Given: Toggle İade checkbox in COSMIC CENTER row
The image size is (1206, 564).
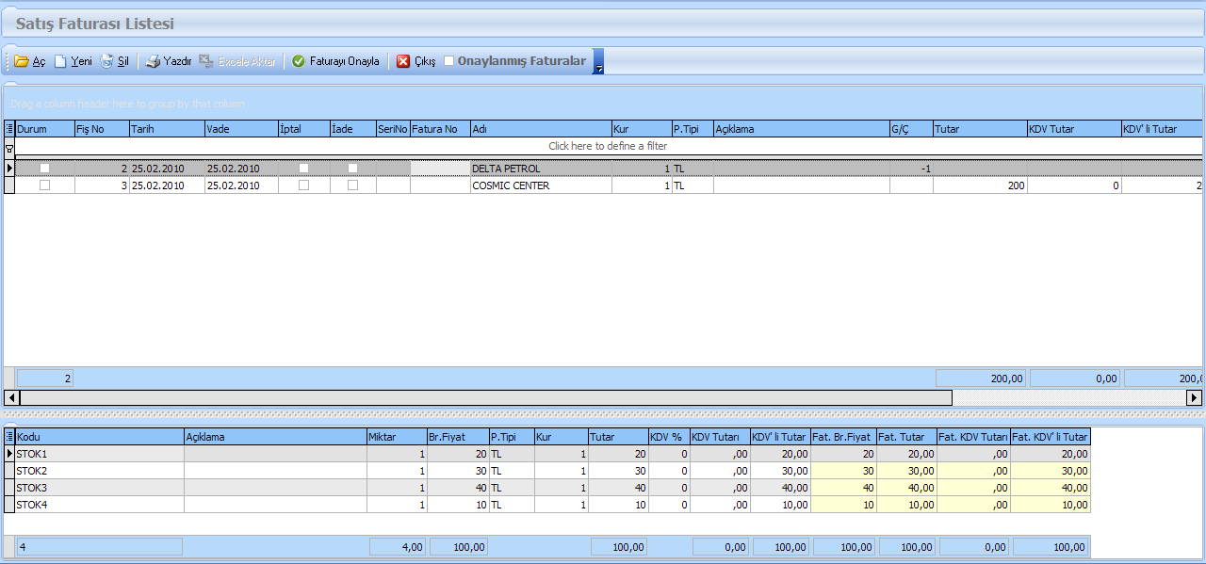Looking at the screenshot, I should coord(352,185).
